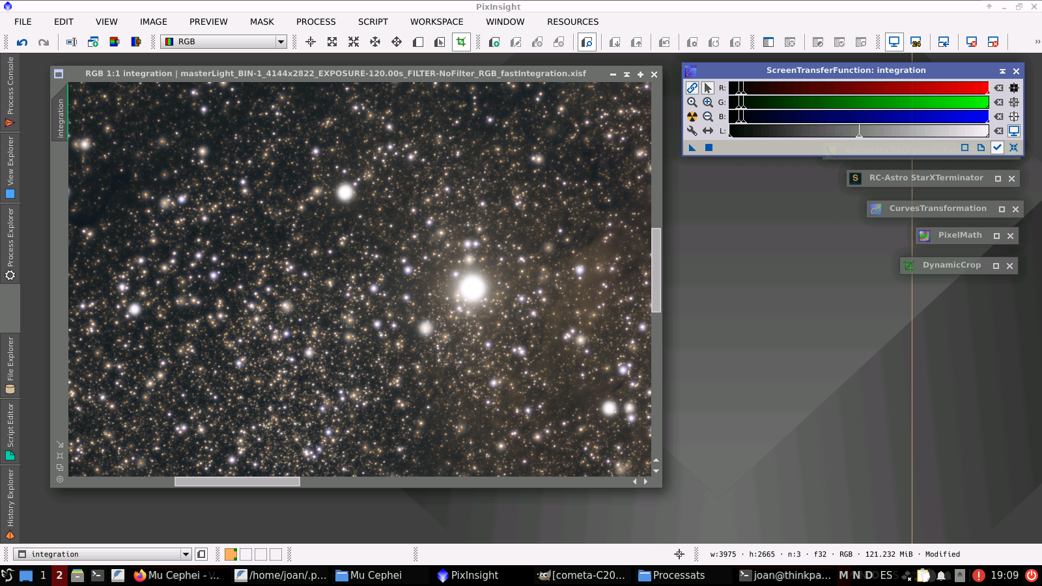Click the STF wrench settings icon
1042x586 pixels.
pyautogui.click(x=692, y=131)
